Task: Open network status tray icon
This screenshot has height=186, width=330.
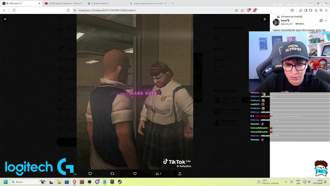Action: (x=304, y=182)
